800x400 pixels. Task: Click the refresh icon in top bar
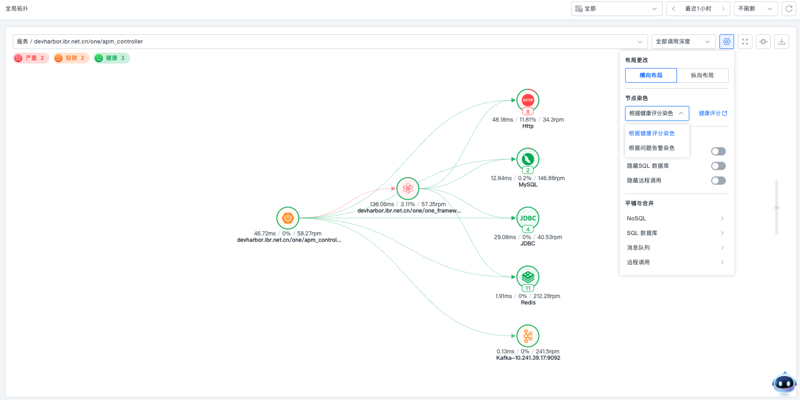point(789,9)
